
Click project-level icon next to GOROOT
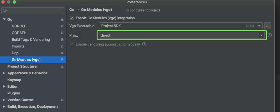[x=62, y=26]
